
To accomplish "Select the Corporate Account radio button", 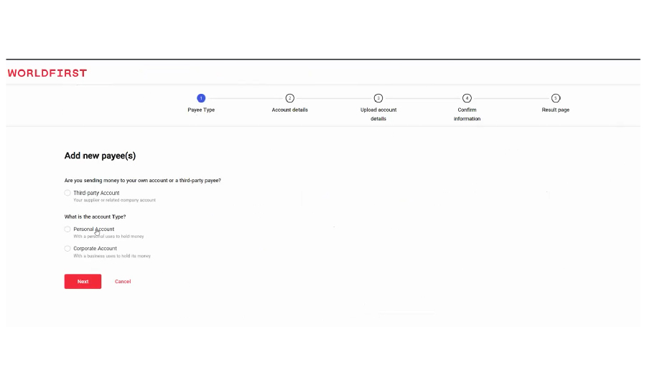I will point(68,249).
